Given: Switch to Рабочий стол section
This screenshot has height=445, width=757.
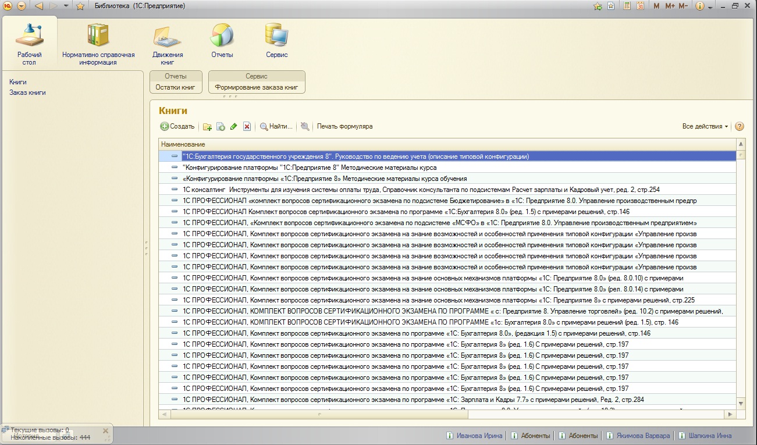Looking at the screenshot, I should 29,44.
